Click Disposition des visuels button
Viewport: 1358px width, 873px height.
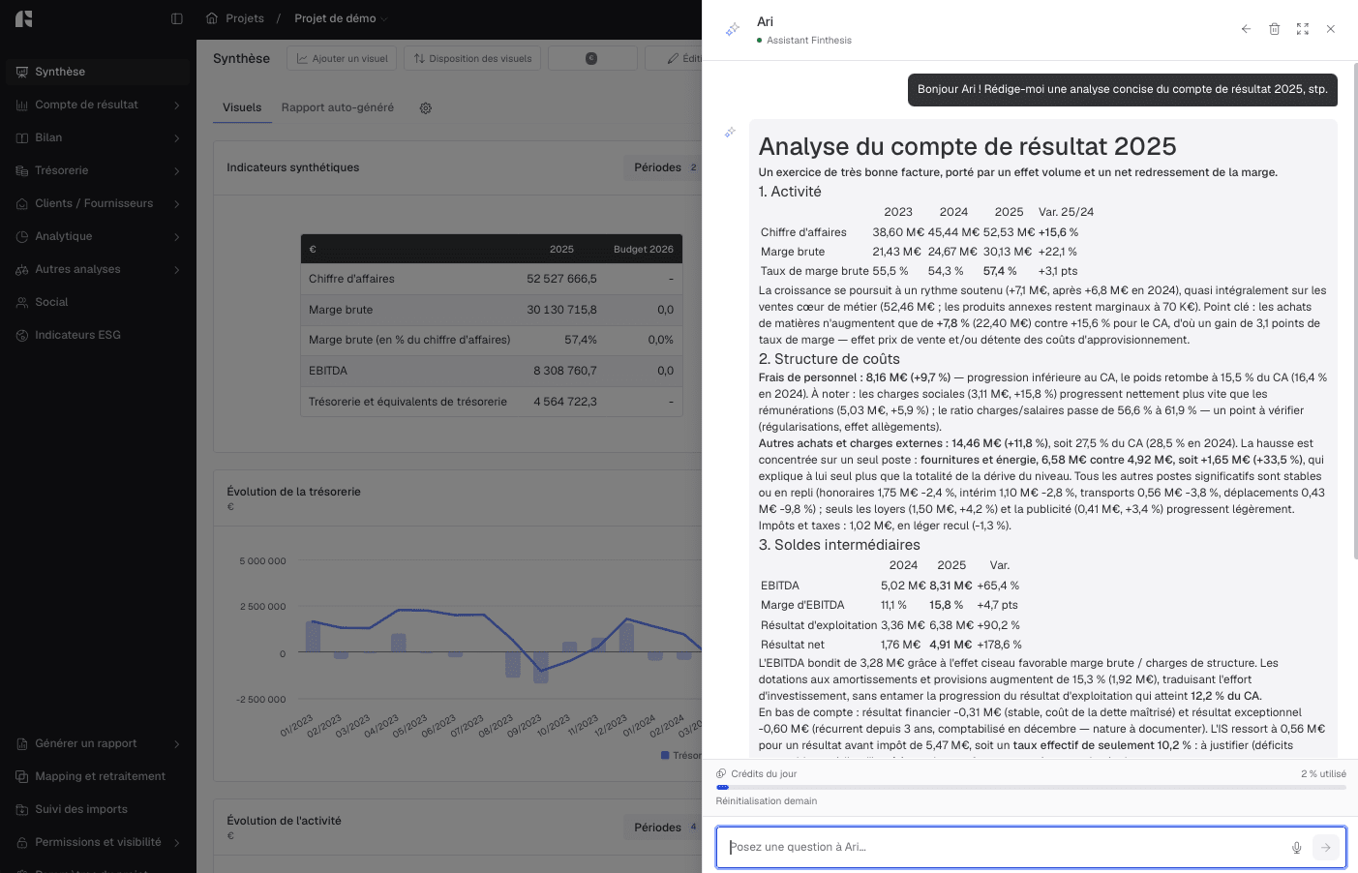472,58
